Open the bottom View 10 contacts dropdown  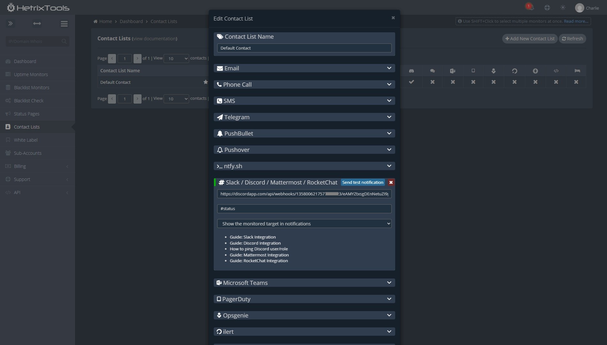click(x=176, y=99)
